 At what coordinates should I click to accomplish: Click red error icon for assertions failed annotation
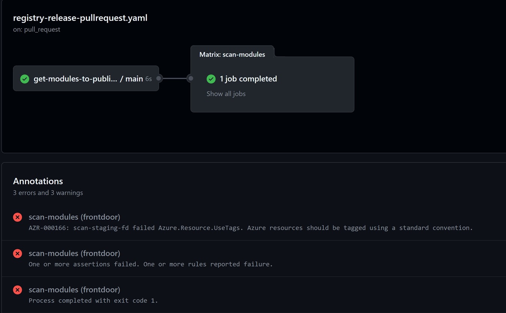point(18,254)
